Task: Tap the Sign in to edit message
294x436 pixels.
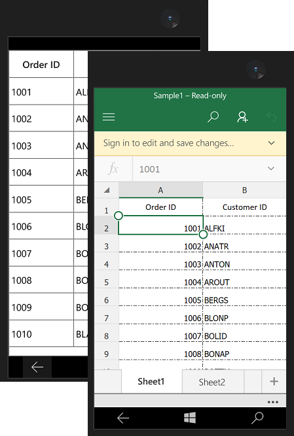Action: [168, 143]
